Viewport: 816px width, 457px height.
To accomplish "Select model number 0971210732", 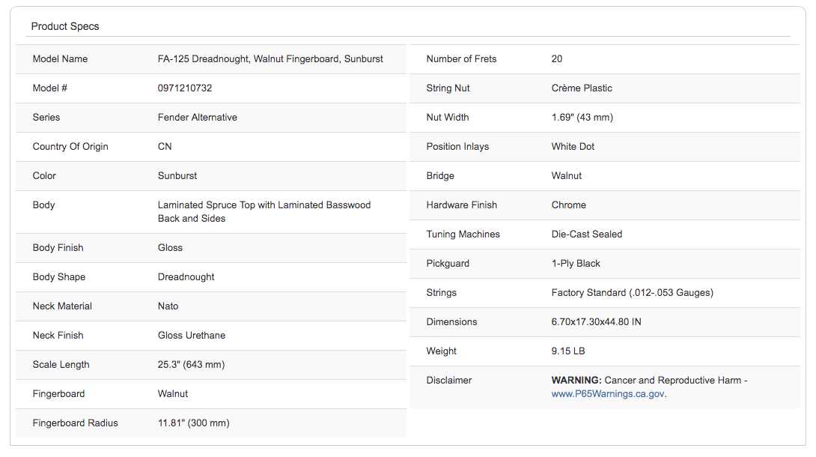I will 185,88.
